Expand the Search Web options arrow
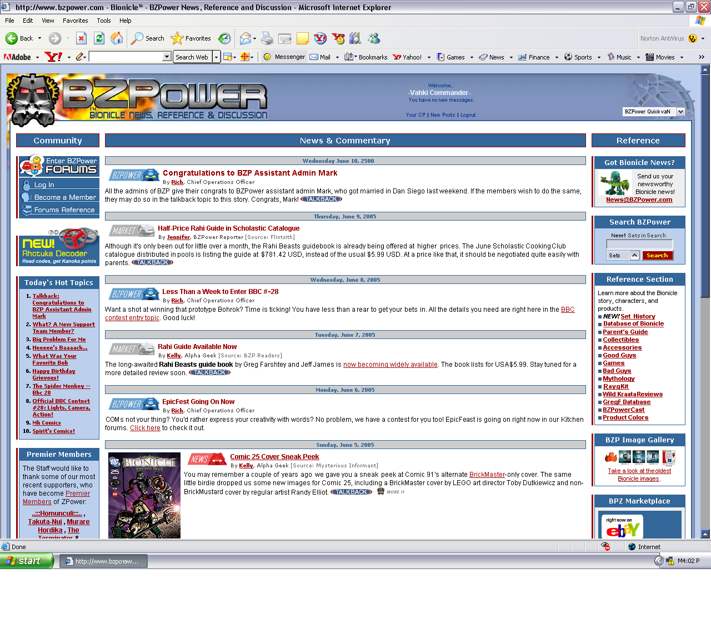This screenshot has height=628, width=711. click(x=216, y=57)
